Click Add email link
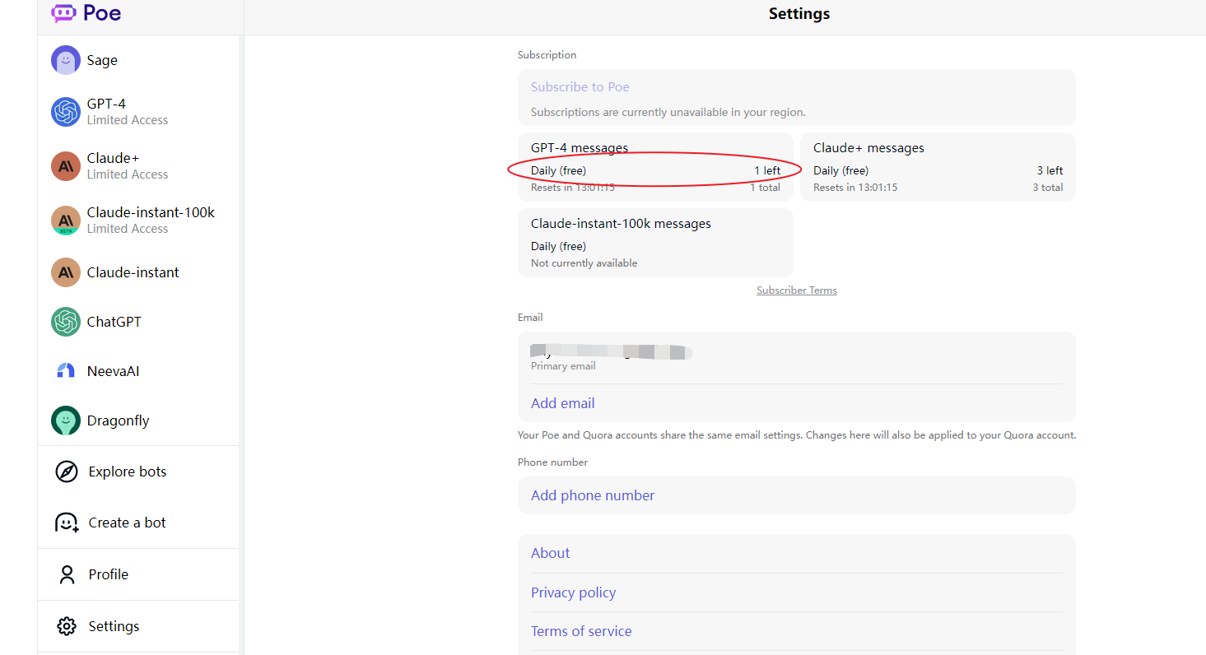The height and width of the screenshot is (655, 1206). pos(563,403)
